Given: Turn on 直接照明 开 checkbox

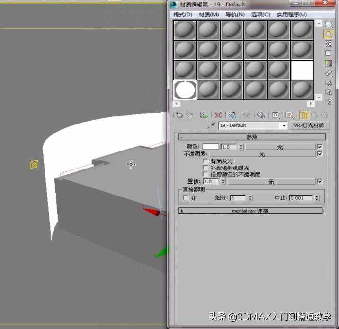Looking at the screenshot, I should pos(186,198).
